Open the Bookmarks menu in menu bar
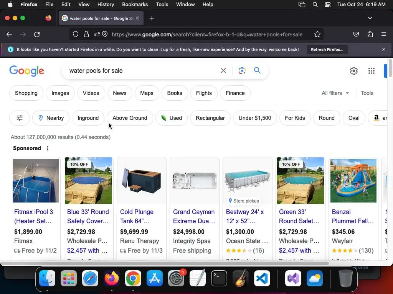 (135, 4)
